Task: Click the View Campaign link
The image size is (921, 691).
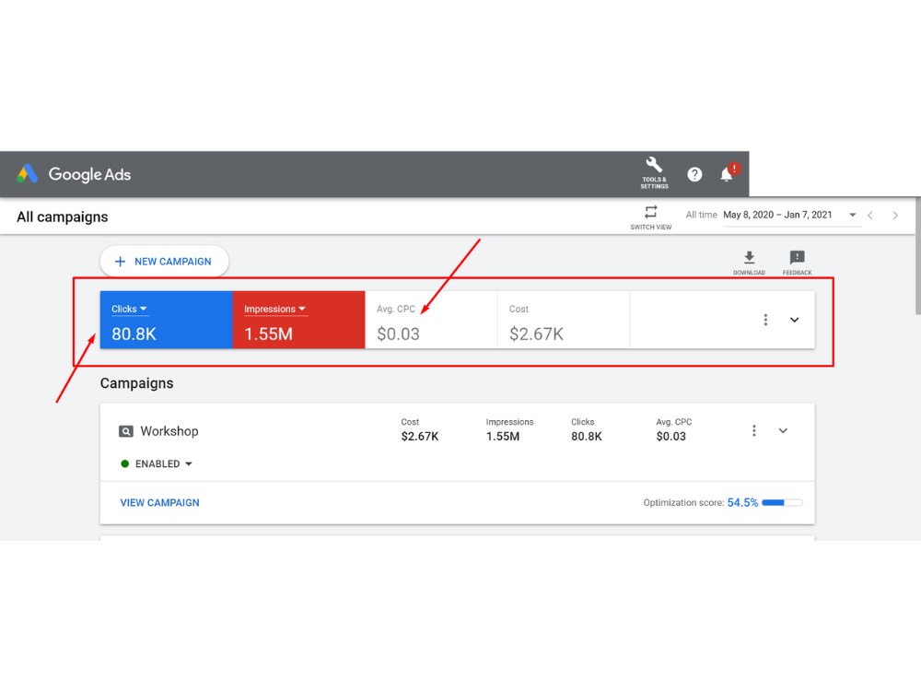Action: coord(159,503)
